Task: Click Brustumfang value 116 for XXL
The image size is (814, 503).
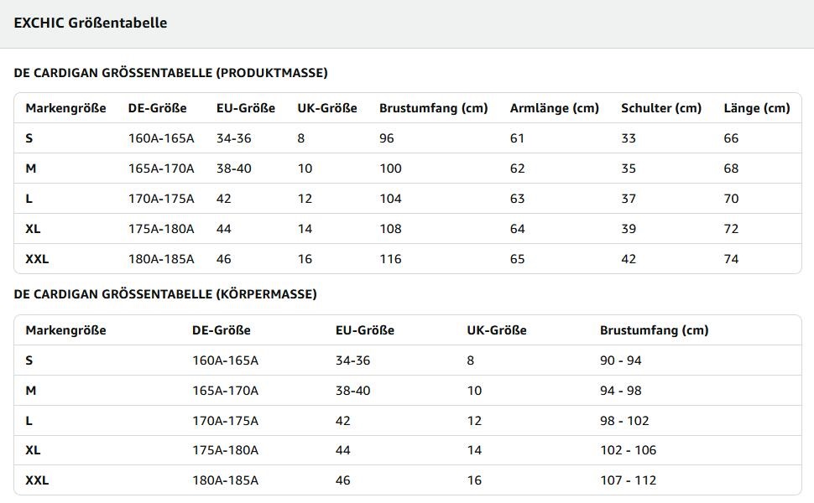Action: point(390,259)
